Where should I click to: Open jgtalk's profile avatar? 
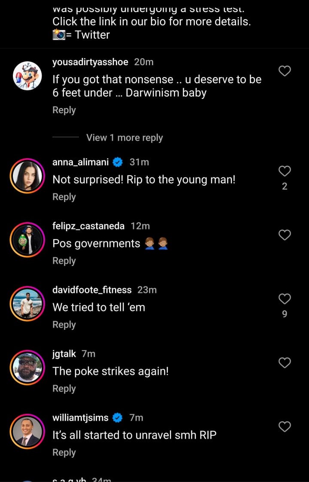pyautogui.click(x=27, y=368)
